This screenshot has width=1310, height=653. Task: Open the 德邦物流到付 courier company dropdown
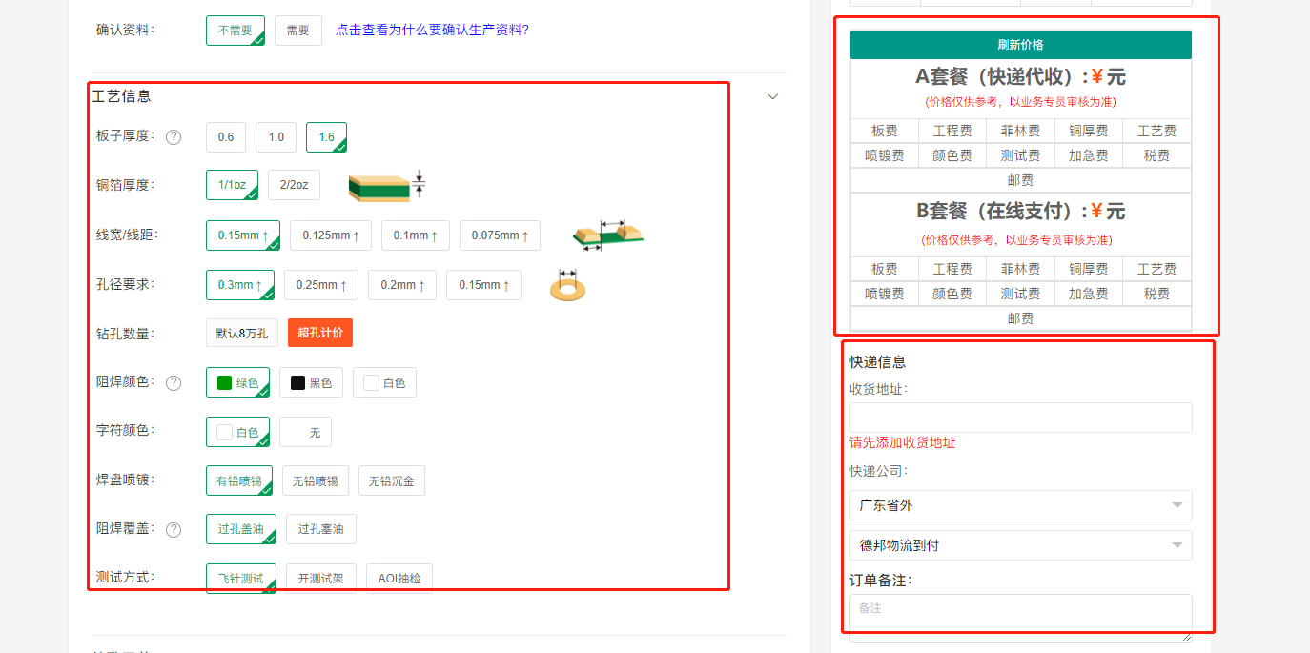click(x=1020, y=545)
